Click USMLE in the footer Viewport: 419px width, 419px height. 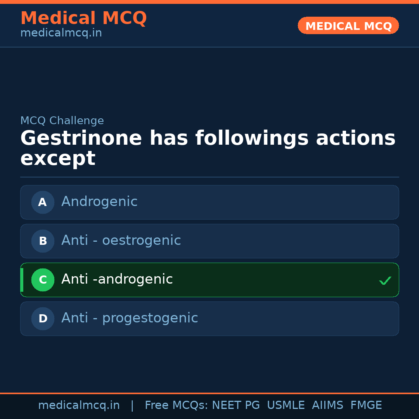pyautogui.click(x=286, y=405)
